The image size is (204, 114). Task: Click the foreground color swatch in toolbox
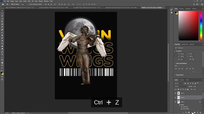point(1,73)
